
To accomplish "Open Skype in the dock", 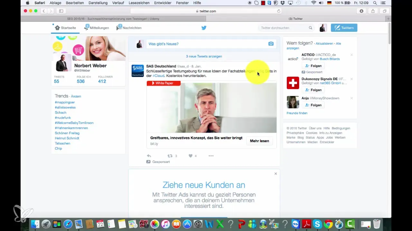I will tap(317, 224).
